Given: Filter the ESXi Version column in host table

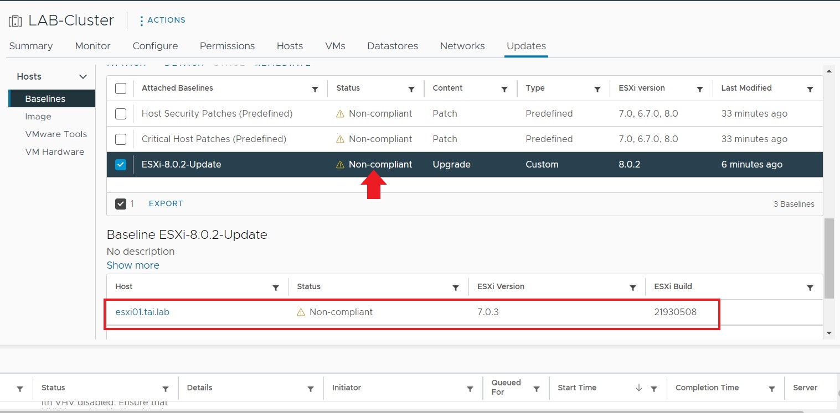Looking at the screenshot, I should 633,287.
